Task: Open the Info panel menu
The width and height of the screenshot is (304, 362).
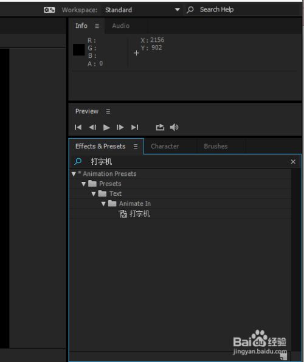Action: click(x=97, y=26)
